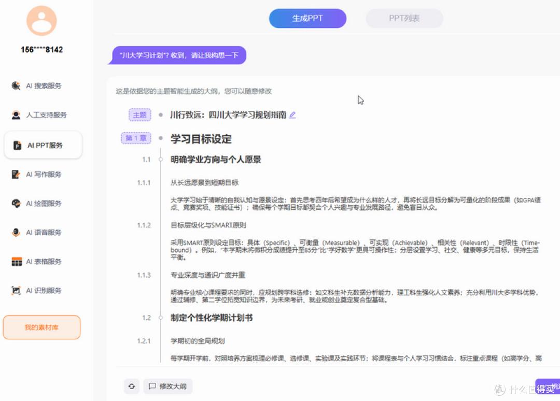The height and width of the screenshot is (401, 560).
Task: Click the account number 156****8142
Action: click(41, 50)
